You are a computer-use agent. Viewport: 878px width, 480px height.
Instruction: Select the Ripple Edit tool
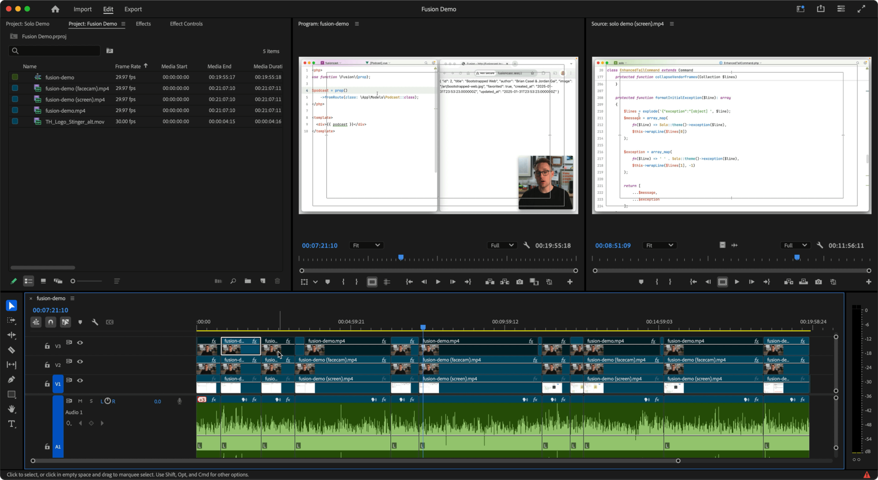pos(11,335)
